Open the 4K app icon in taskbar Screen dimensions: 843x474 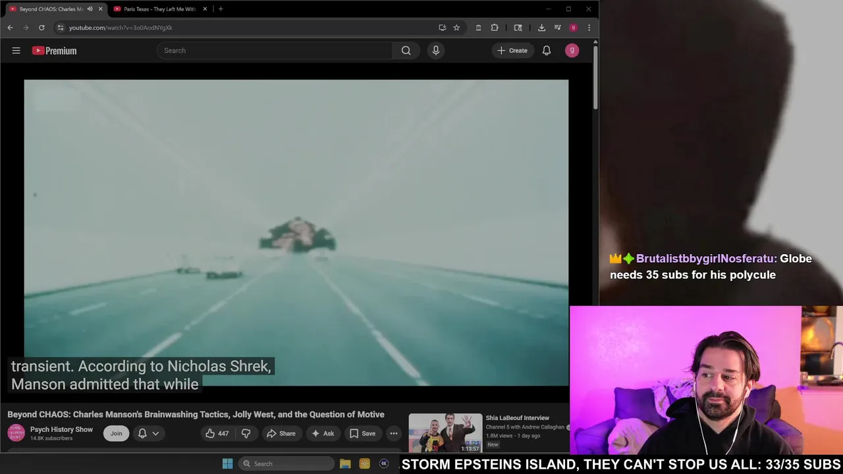(384, 463)
